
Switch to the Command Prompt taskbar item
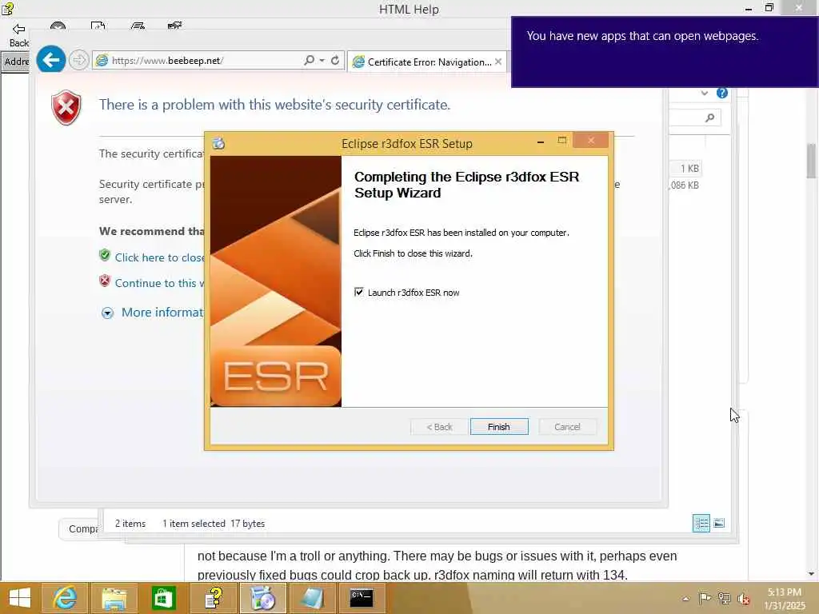click(362, 598)
